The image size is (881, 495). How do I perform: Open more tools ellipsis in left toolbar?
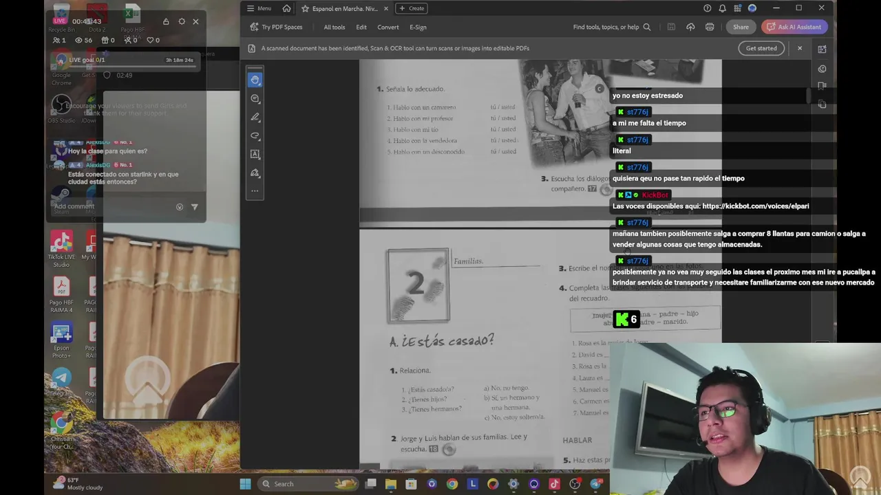point(255,191)
